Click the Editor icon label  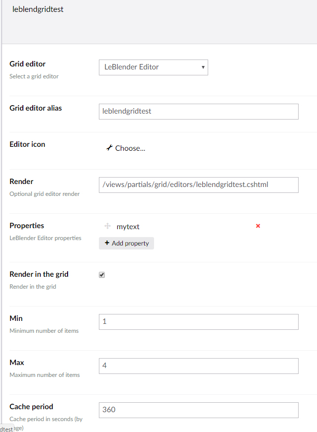coord(27,144)
